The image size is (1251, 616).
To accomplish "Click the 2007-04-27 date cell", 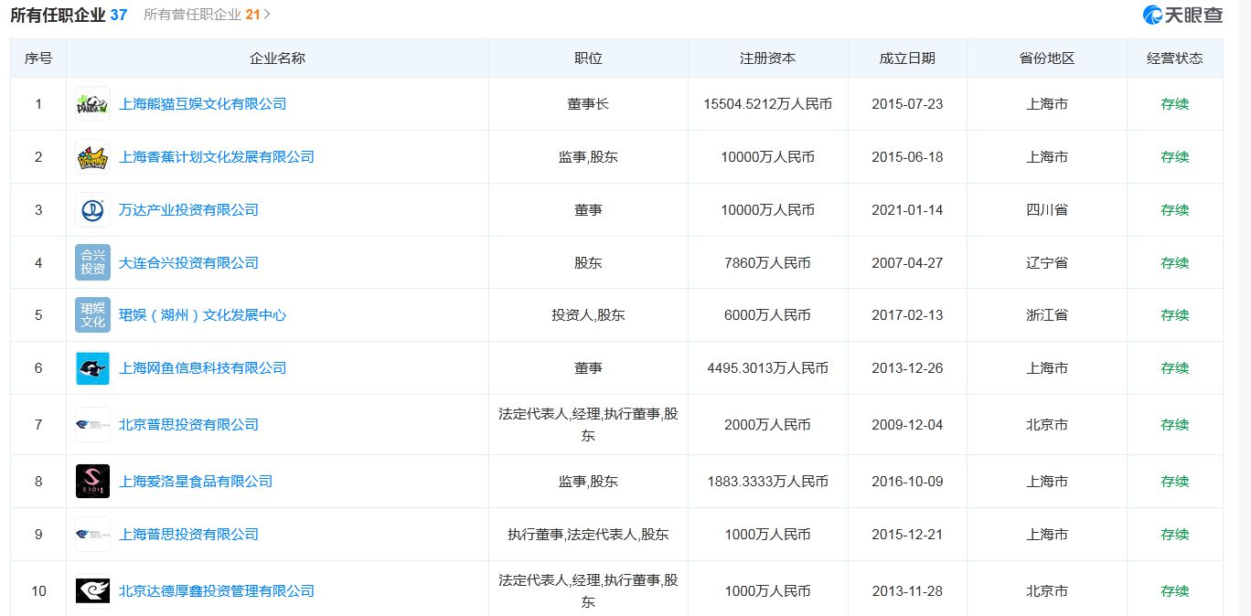I will pyautogui.click(x=907, y=263).
